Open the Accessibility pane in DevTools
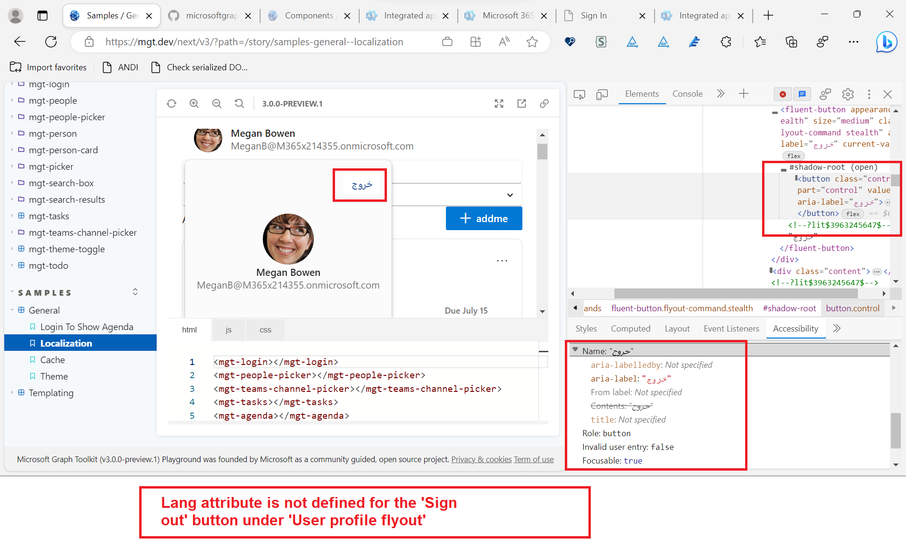Image resolution: width=906 pixels, height=547 pixels. tap(795, 328)
